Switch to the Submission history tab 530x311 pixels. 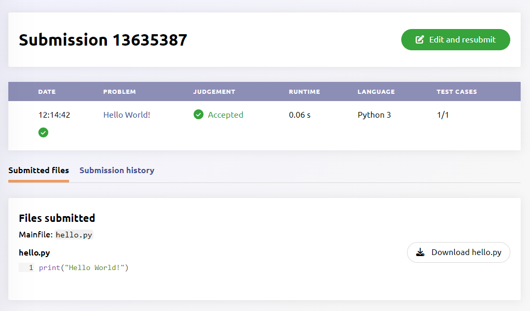117,170
